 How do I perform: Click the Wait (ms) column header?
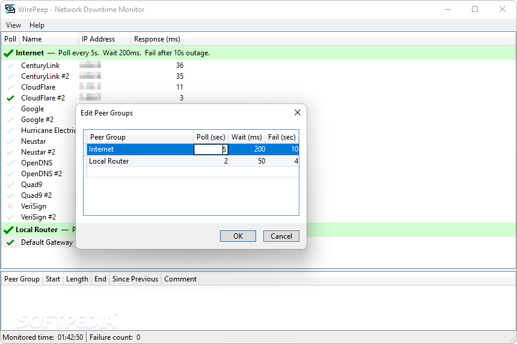coord(246,137)
